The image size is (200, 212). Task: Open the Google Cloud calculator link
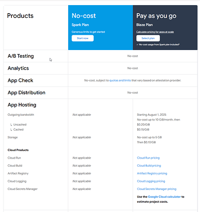pyautogui.click(x=164, y=197)
